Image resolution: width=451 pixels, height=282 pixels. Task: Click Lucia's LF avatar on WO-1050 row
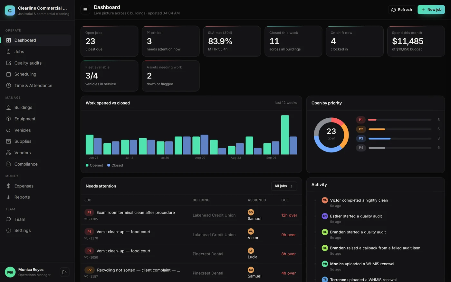251,251
